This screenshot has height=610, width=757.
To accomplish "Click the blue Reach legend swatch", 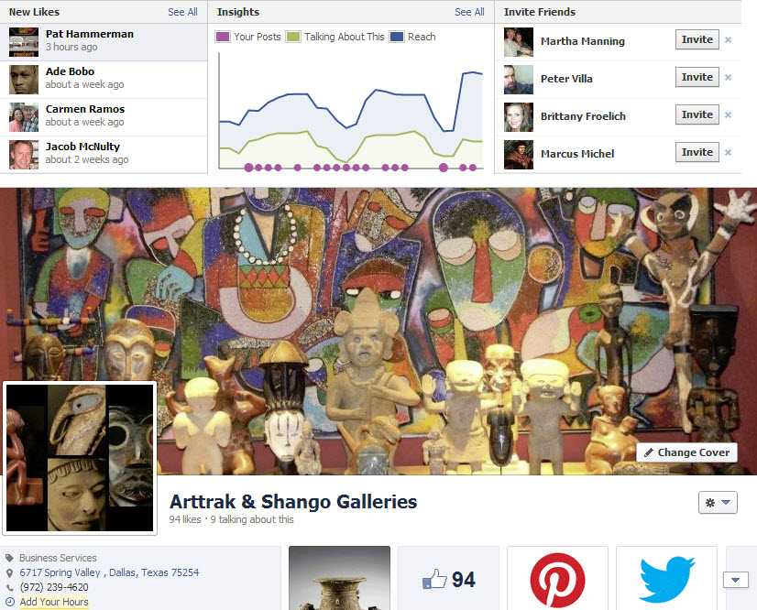I will point(396,37).
